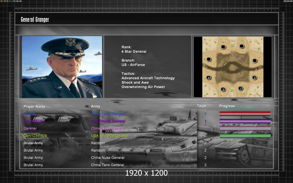Click the '4 Star General' text
The image size is (293, 183).
pos(134,52)
